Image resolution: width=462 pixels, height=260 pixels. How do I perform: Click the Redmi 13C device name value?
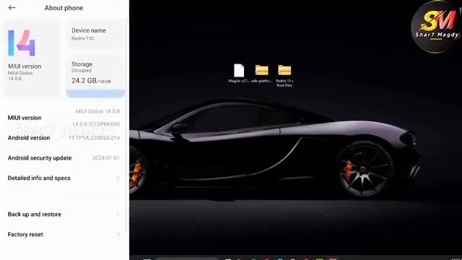83,38
